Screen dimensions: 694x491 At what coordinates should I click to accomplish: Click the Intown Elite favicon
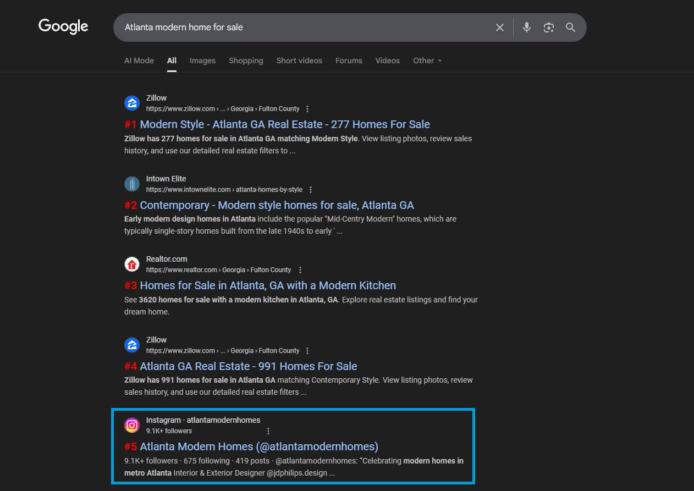(x=132, y=184)
